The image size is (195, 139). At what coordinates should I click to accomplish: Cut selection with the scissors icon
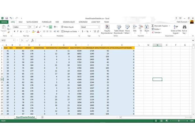pos(8,26)
